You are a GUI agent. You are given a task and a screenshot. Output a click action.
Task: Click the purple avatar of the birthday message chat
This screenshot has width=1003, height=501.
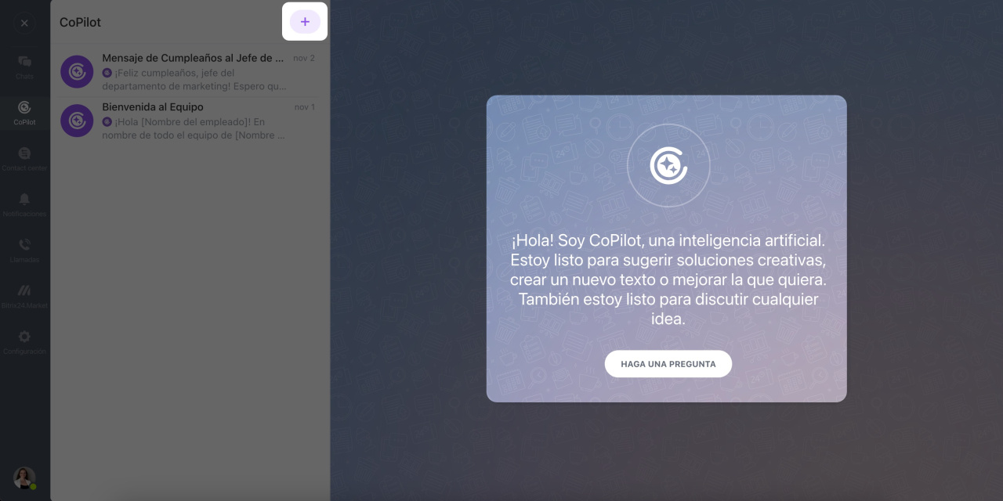[77, 71]
